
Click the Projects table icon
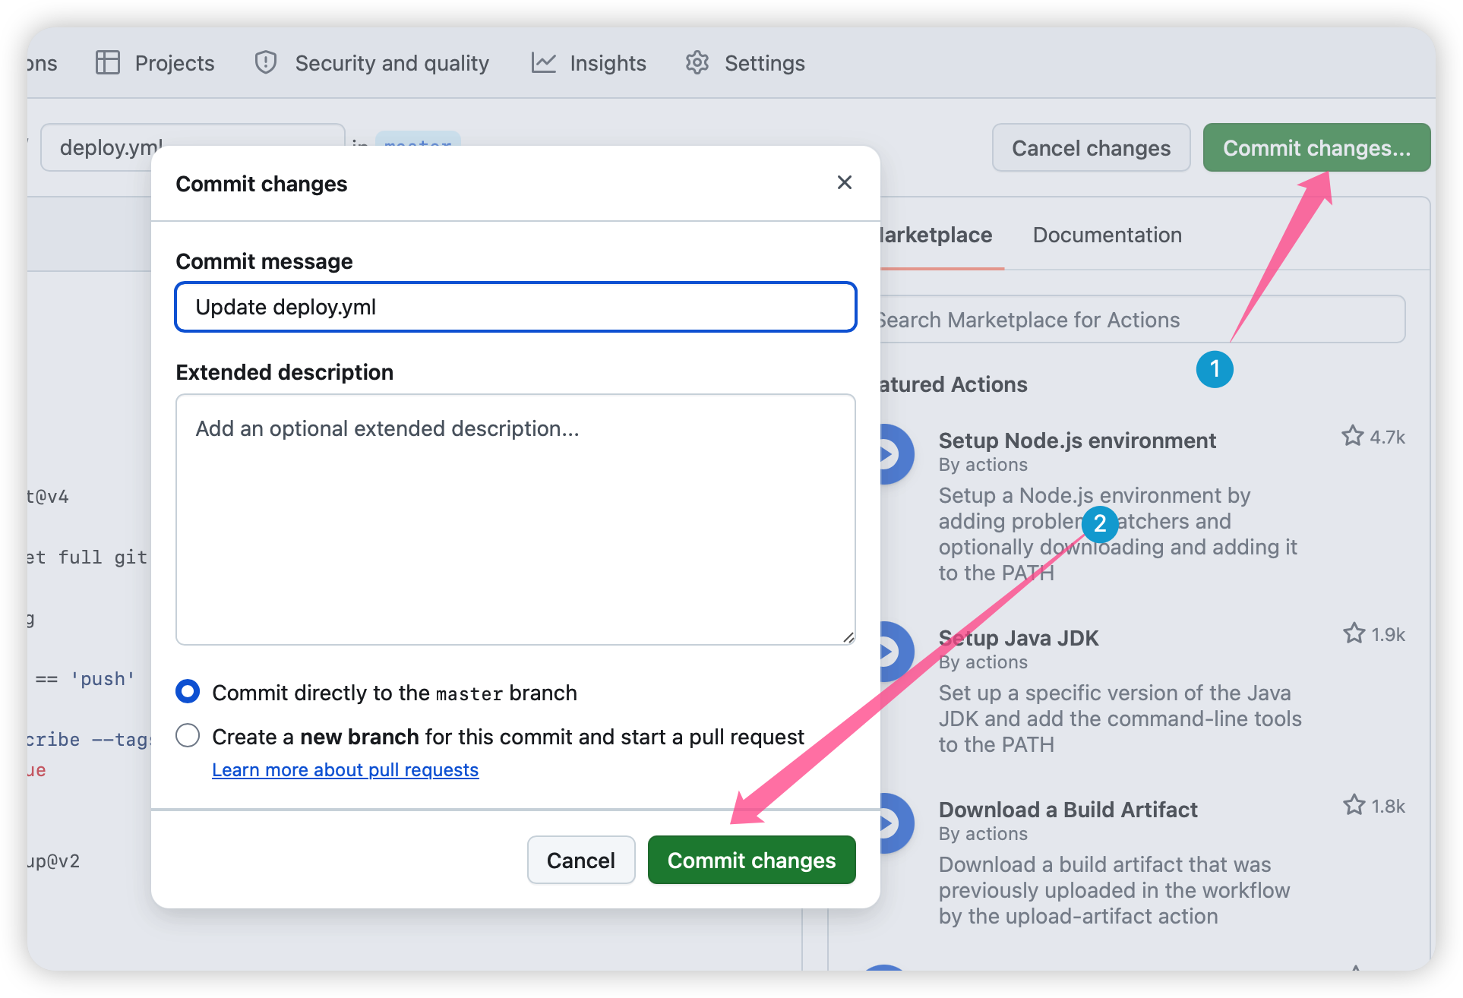pos(108,63)
